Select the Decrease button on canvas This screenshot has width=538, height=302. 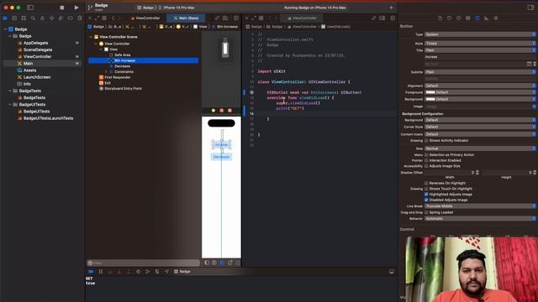pos(221,157)
